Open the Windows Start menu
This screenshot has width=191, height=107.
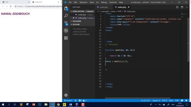pyautogui.click(x=3, y=104)
